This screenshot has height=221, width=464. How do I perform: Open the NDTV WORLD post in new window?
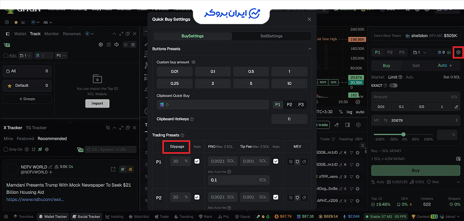click(x=113, y=169)
